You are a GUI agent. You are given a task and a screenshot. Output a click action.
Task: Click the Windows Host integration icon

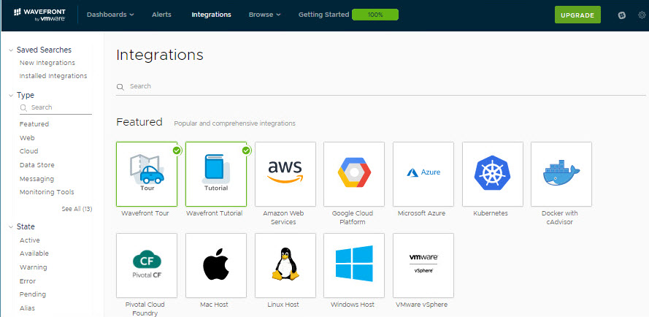point(354,264)
